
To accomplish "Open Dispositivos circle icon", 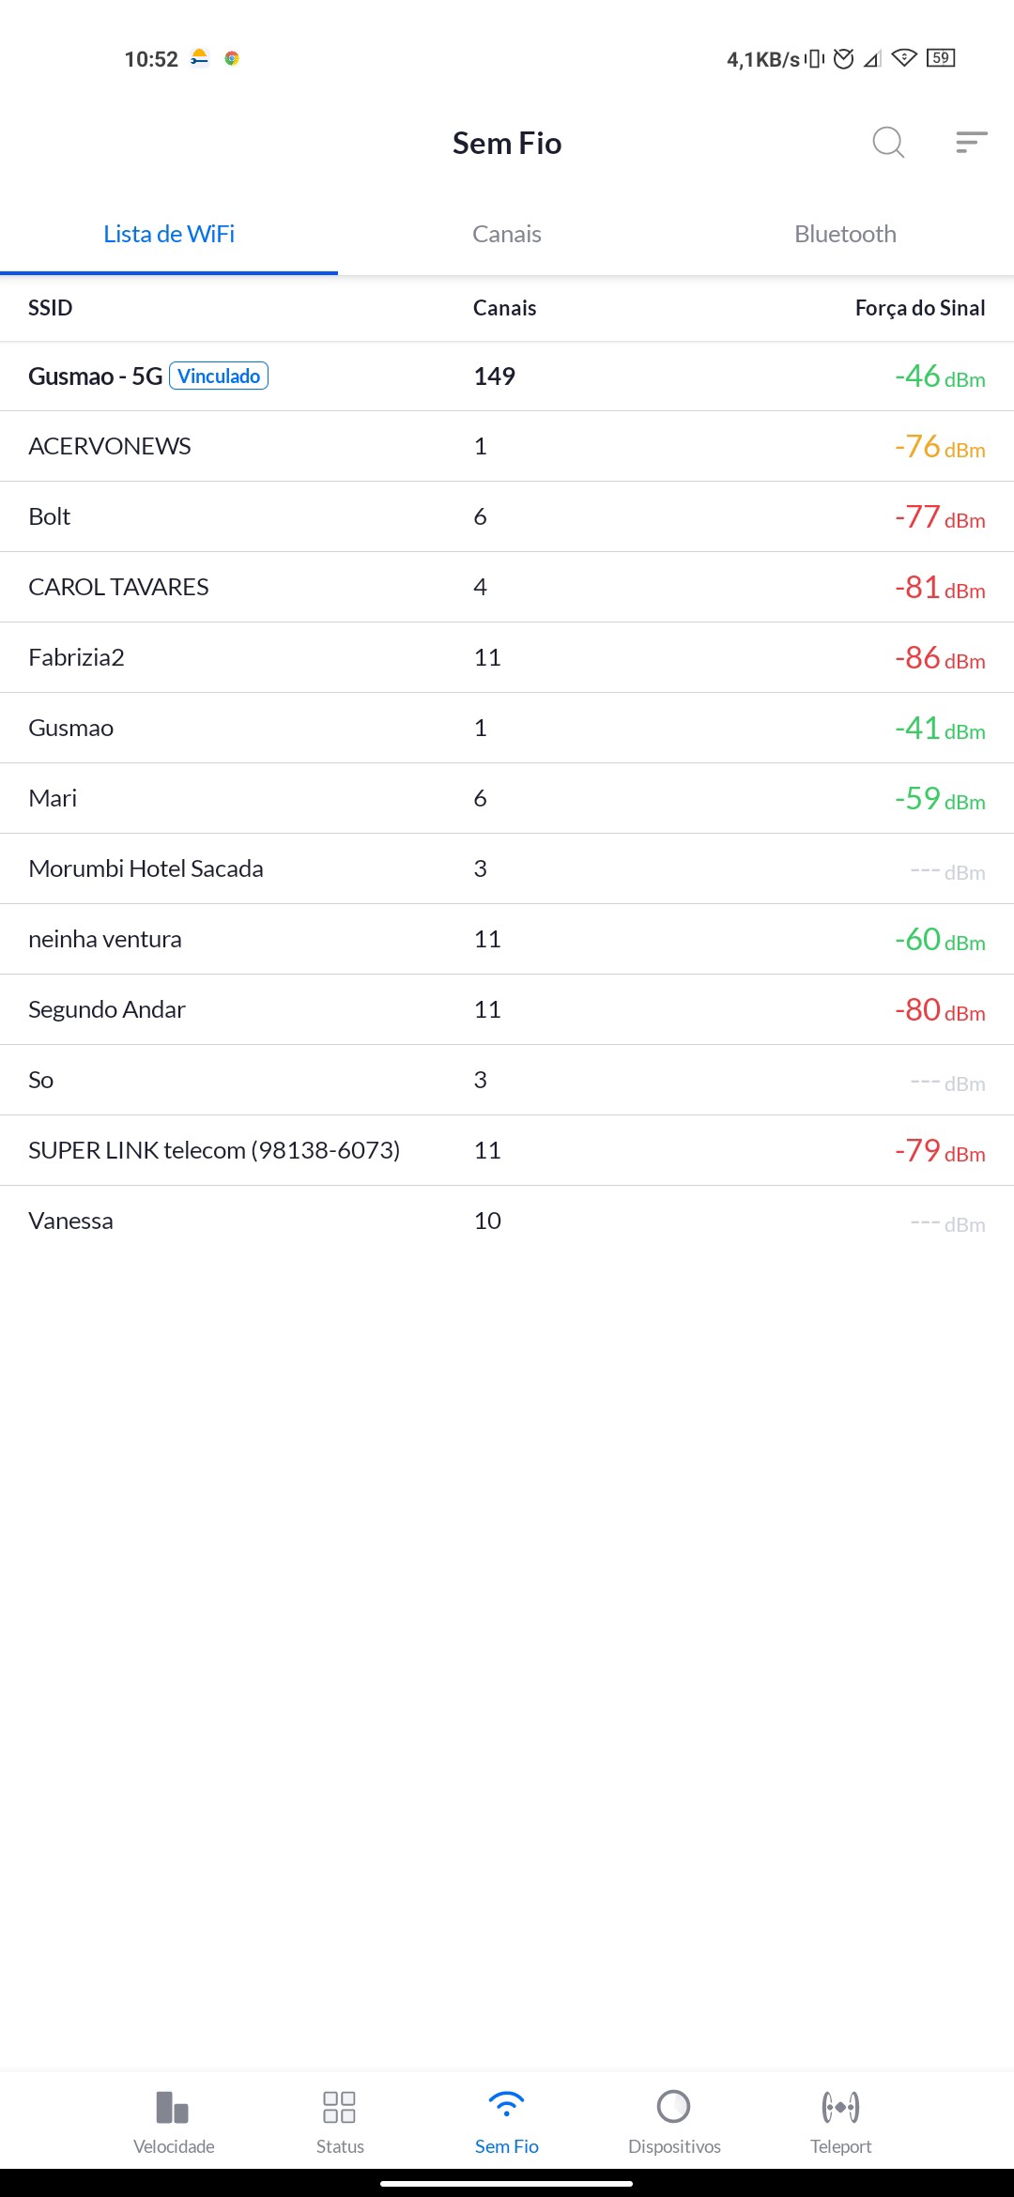I will pos(674,2107).
